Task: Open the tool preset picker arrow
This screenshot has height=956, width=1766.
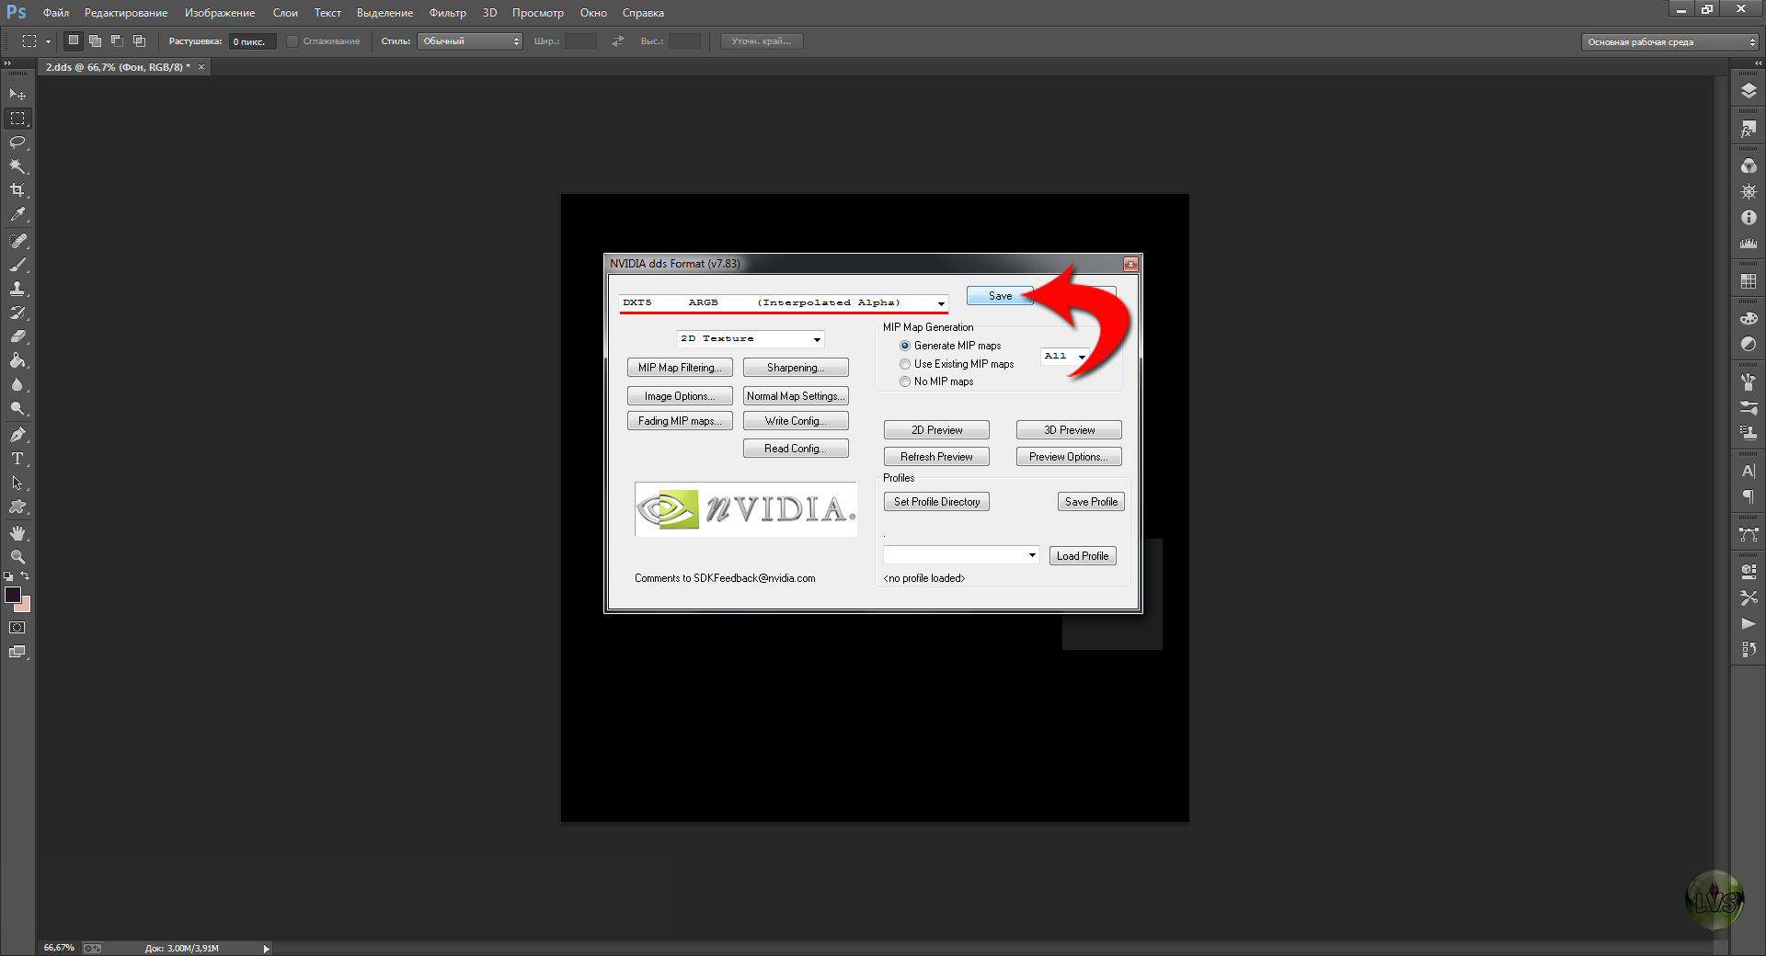Action: pyautogui.click(x=48, y=41)
